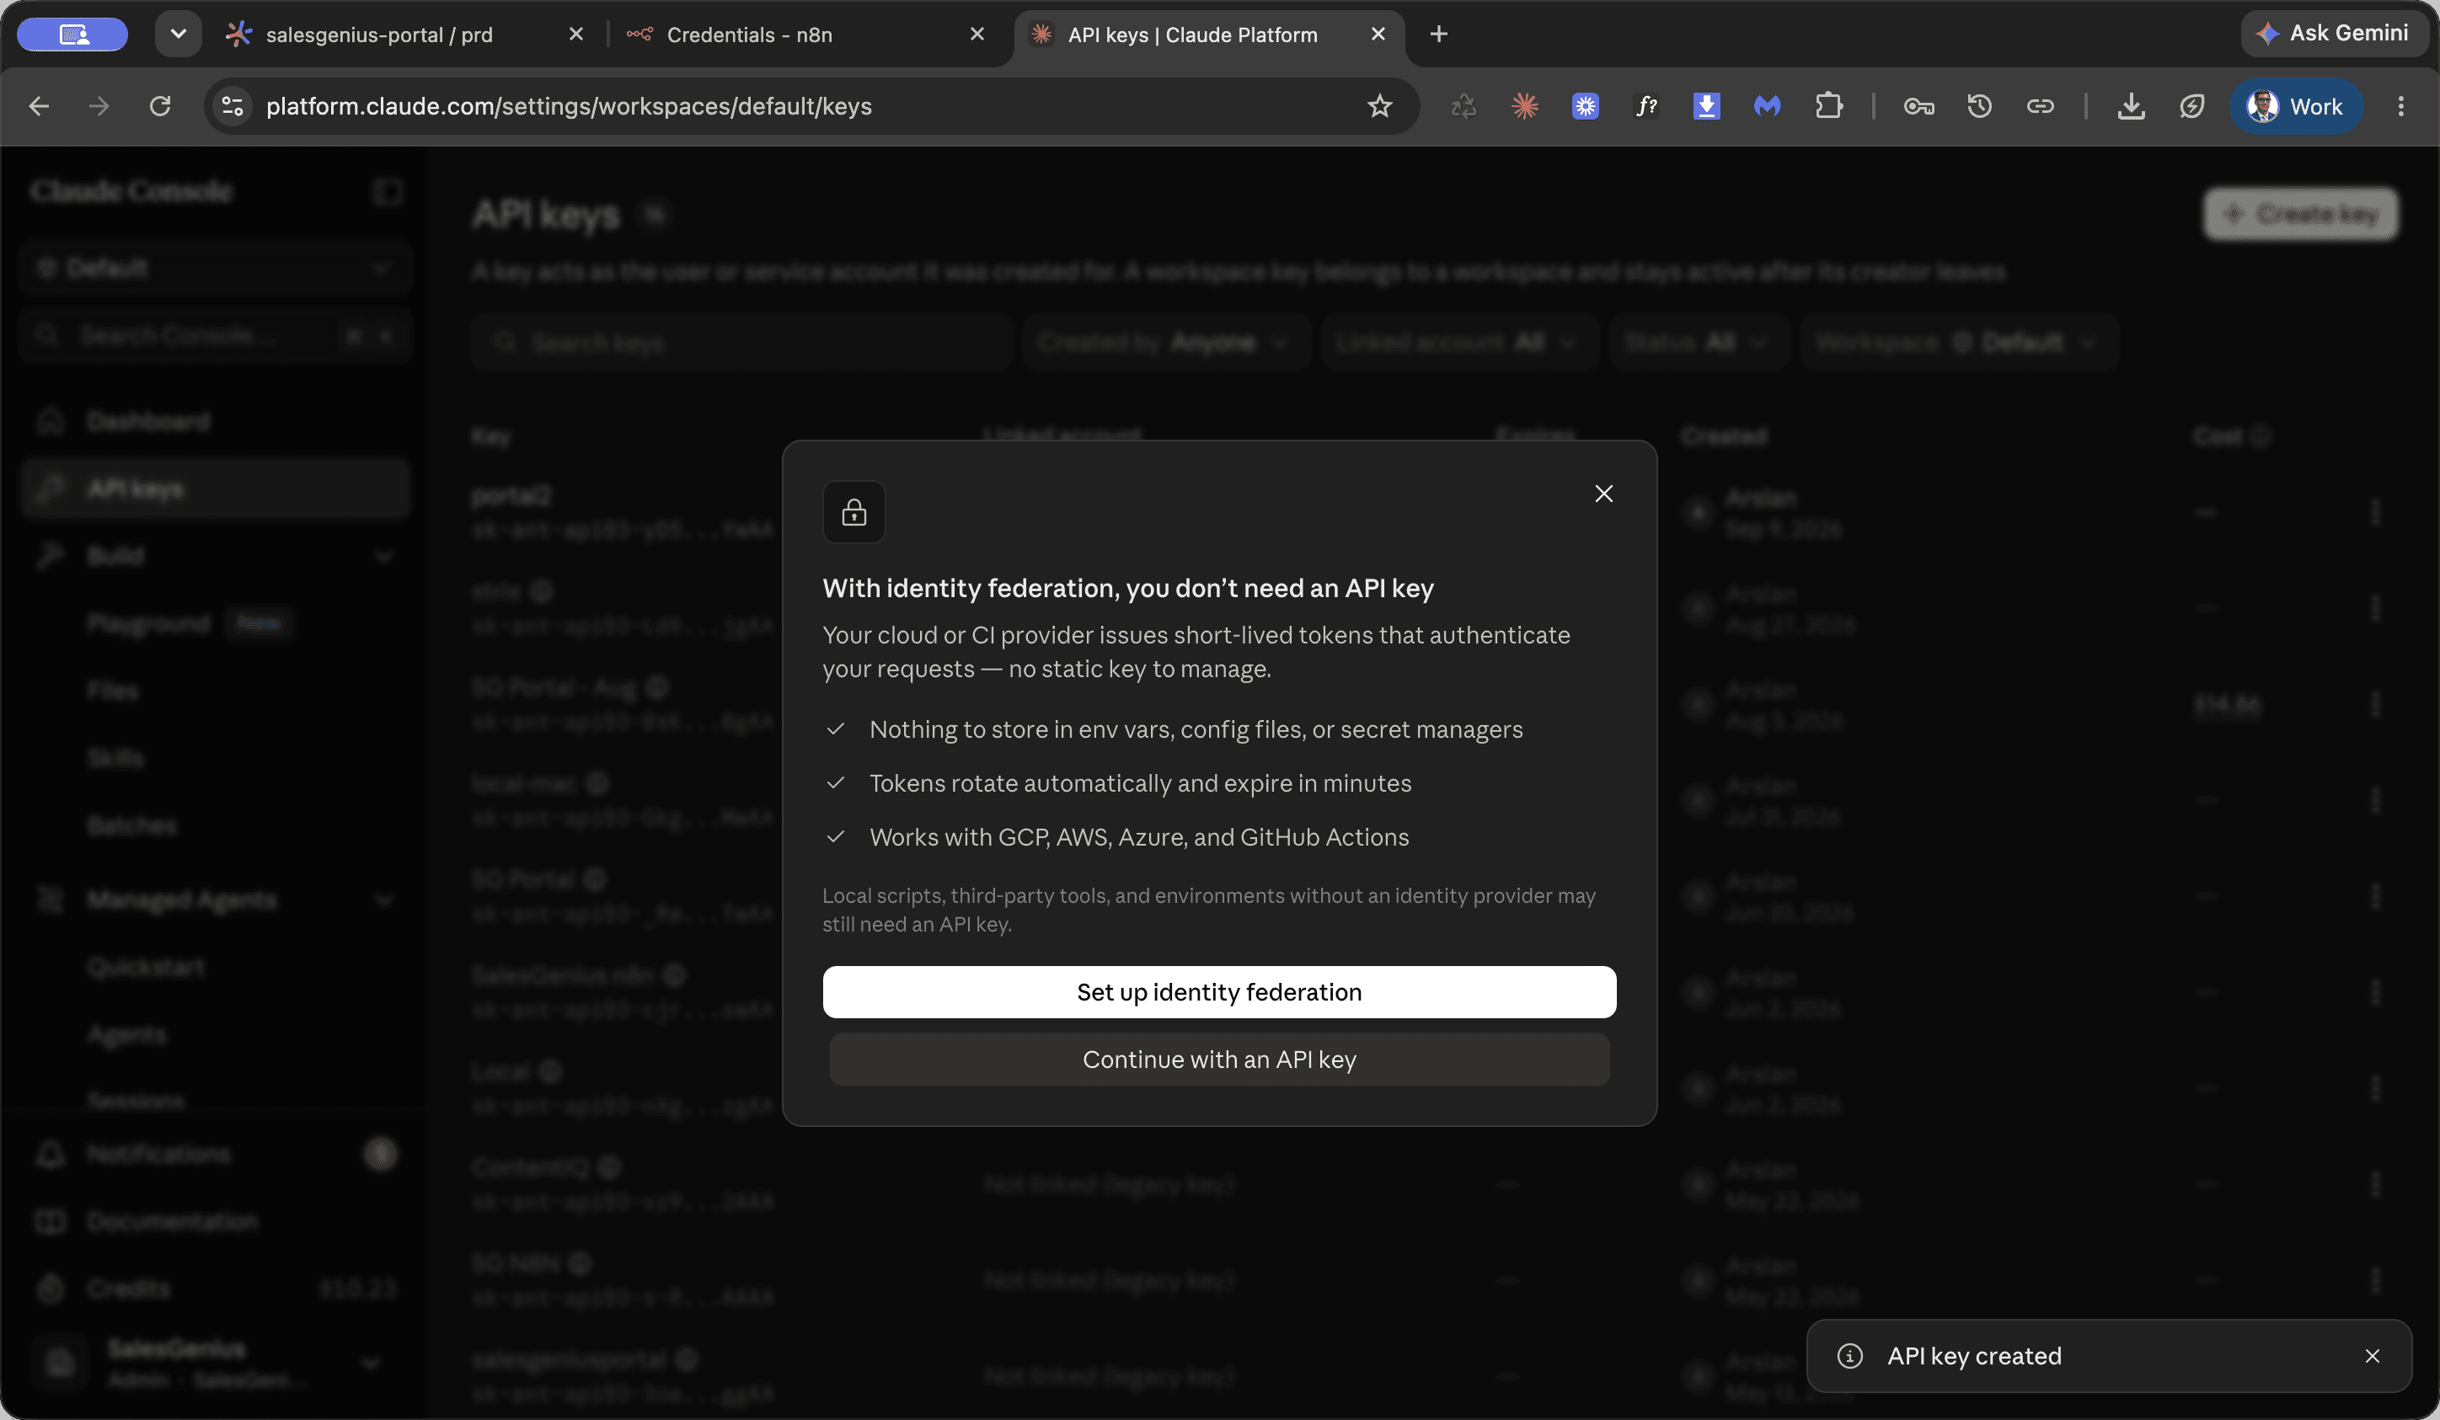Reload the current page
Screen dimensions: 2440x1420
click(x=160, y=106)
